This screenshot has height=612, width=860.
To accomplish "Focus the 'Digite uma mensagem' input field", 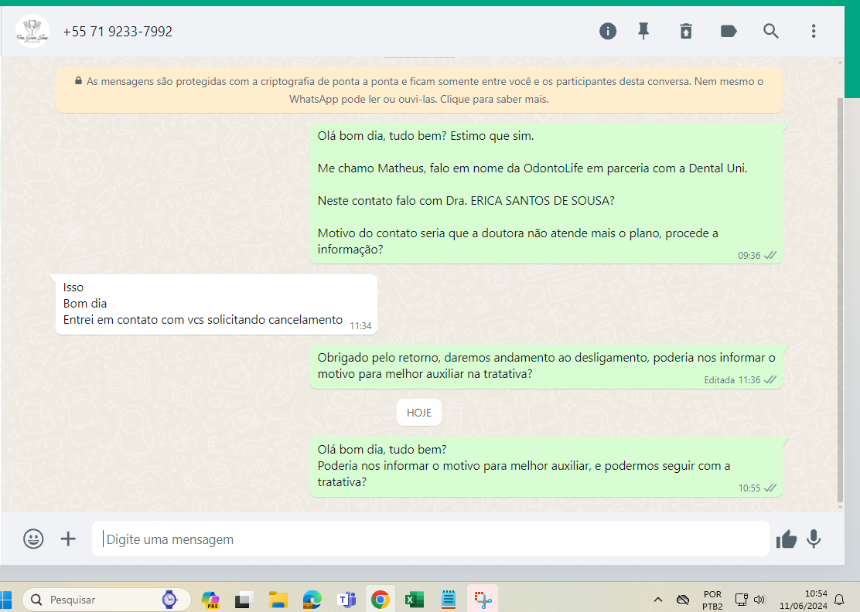I will click(430, 539).
